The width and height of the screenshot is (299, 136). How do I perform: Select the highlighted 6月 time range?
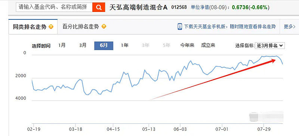click(x=104, y=46)
